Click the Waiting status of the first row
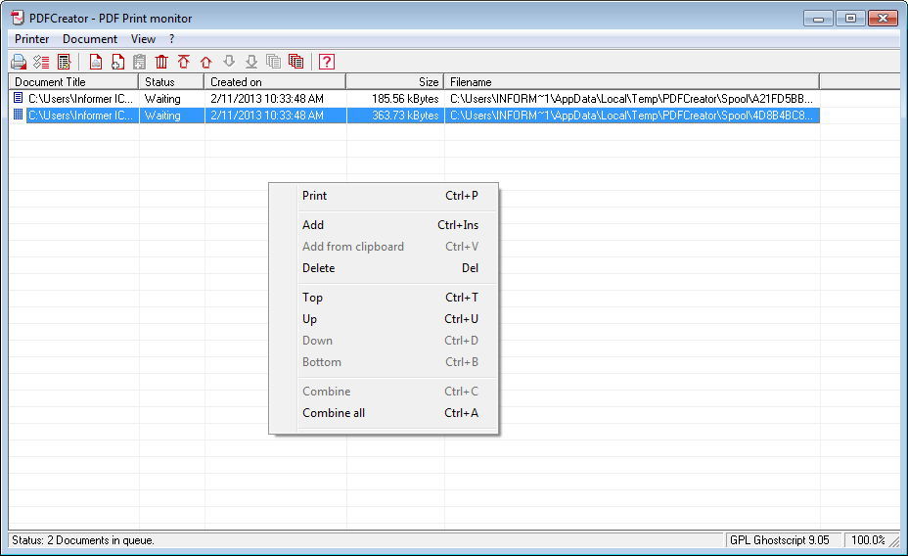This screenshot has height=556, width=908. pos(162,99)
